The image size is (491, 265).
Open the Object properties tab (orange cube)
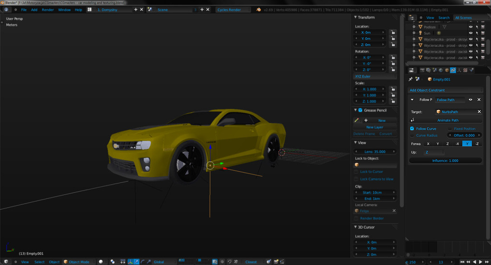(447, 70)
